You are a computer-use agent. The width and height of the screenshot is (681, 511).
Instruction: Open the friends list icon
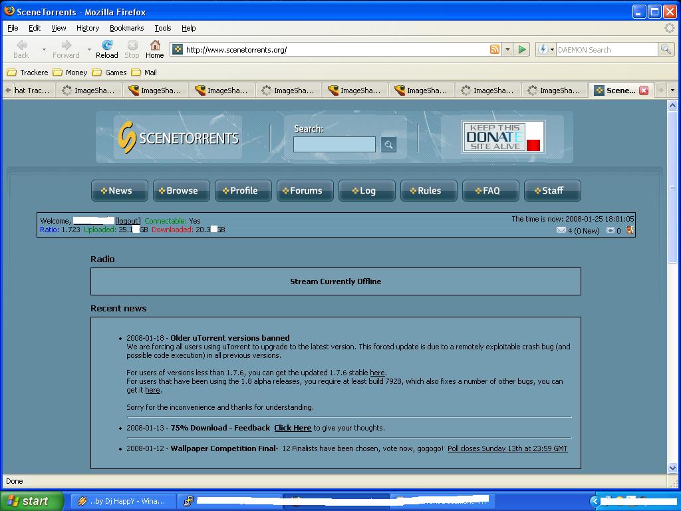[630, 230]
